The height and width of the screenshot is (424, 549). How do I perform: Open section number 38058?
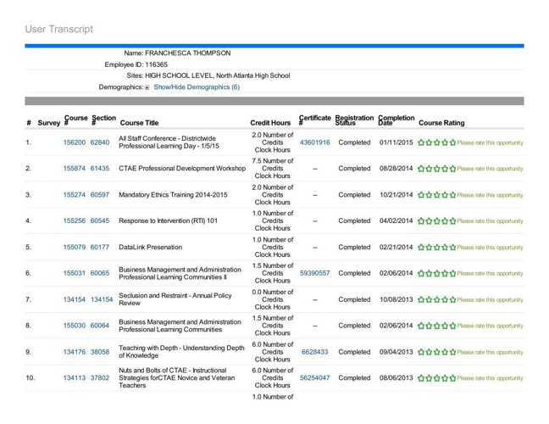click(100, 351)
